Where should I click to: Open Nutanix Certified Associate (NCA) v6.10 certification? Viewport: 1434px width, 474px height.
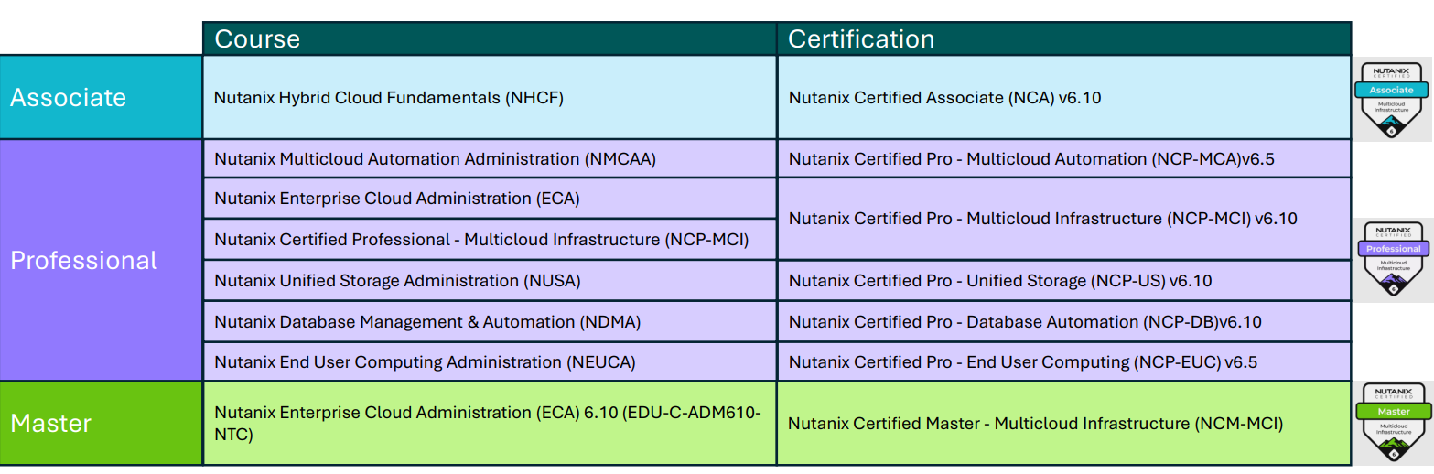[x=944, y=97]
